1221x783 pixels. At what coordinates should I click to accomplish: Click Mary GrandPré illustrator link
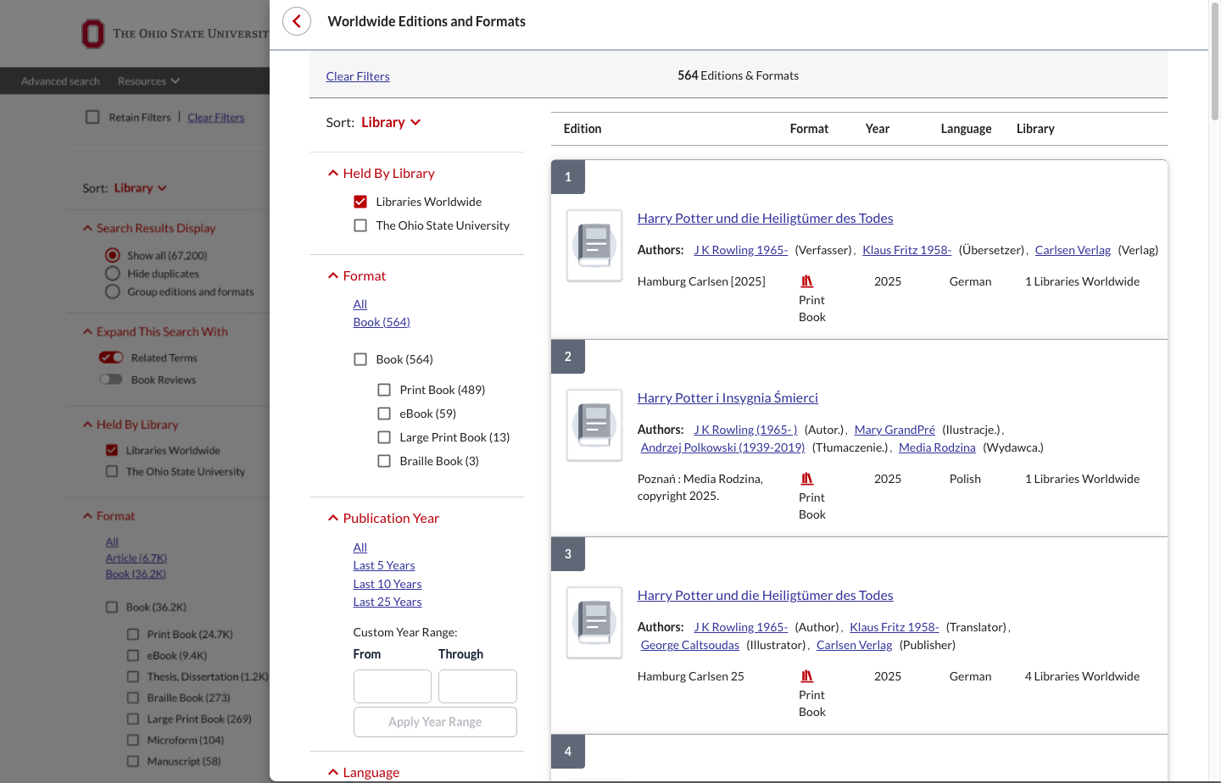click(x=895, y=430)
